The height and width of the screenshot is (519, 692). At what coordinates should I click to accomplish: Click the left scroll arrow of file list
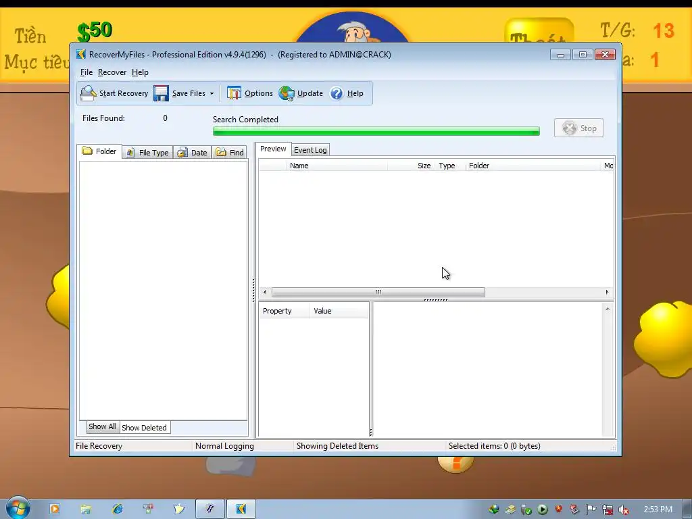click(x=265, y=292)
